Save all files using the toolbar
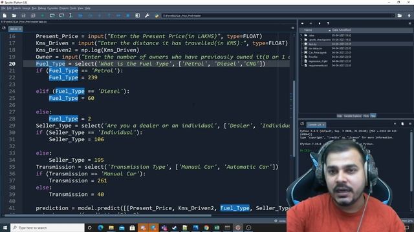 tap(33, 15)
